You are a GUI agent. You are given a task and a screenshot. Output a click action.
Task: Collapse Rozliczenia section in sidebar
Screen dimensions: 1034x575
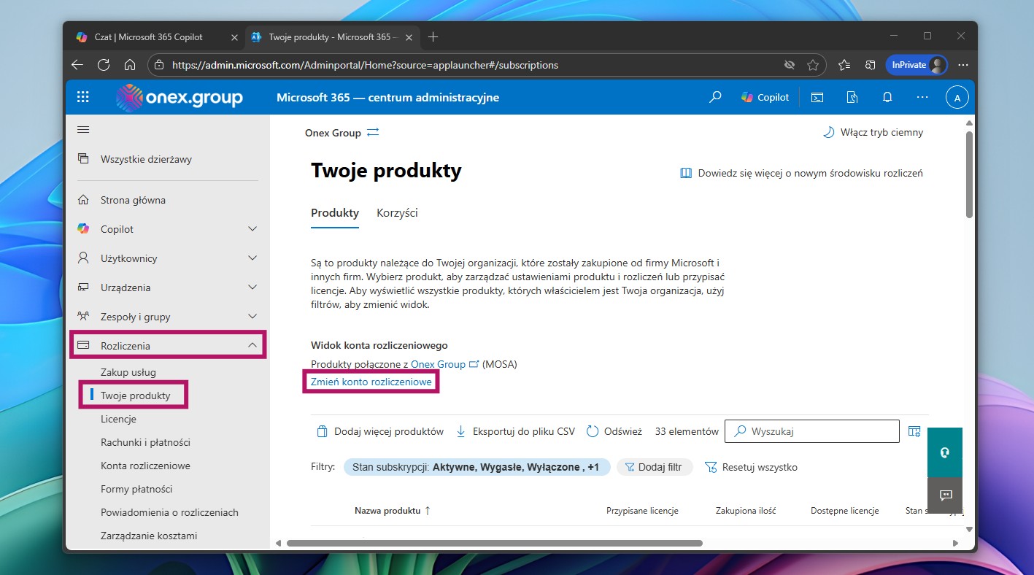(252, 345)
